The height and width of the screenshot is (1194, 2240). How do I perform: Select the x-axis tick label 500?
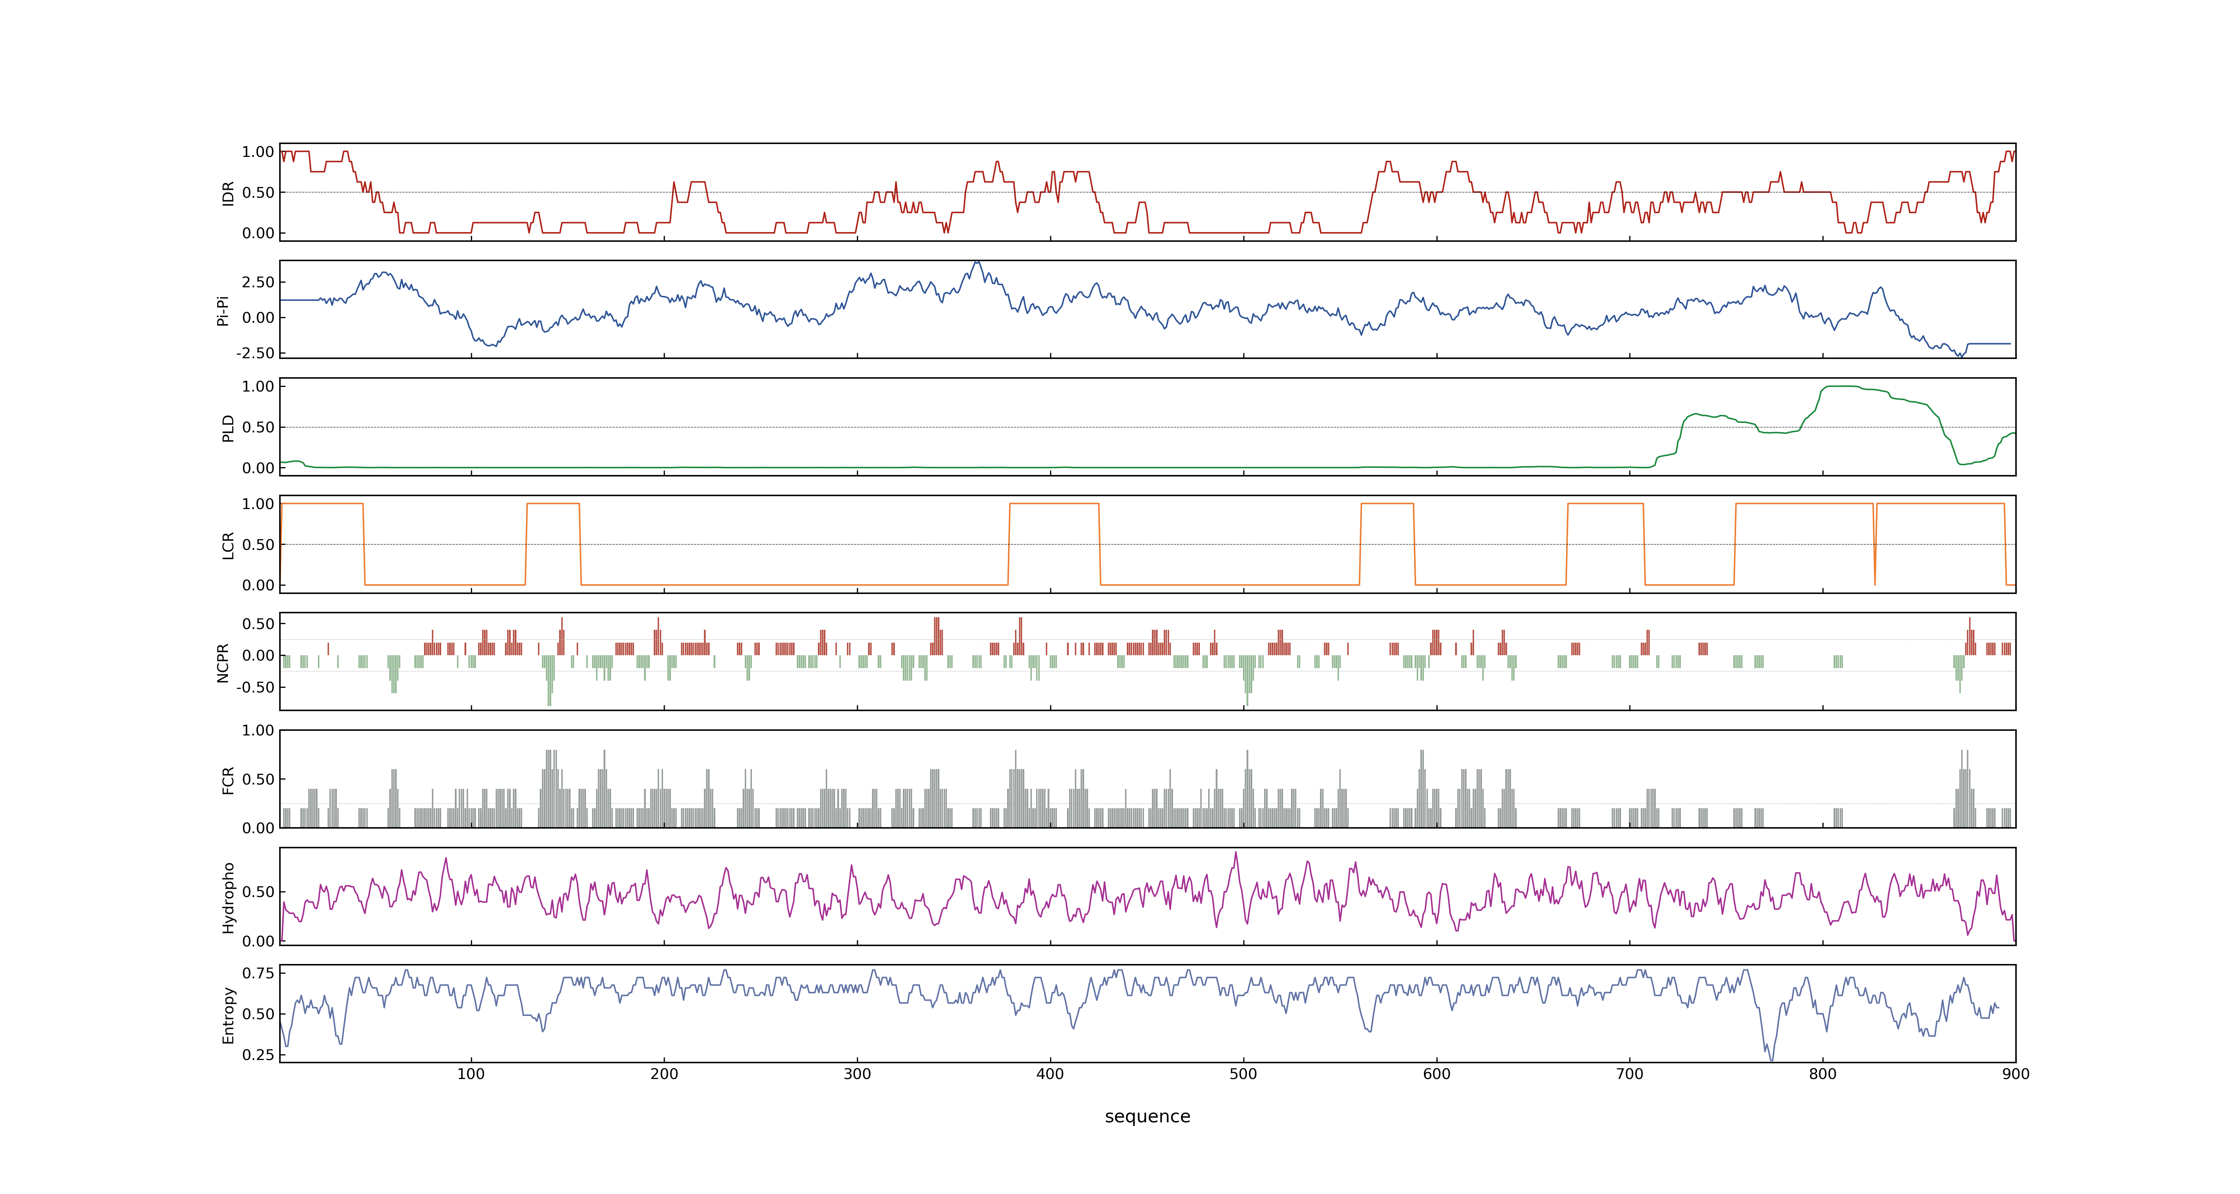tap(1244, 1074)
